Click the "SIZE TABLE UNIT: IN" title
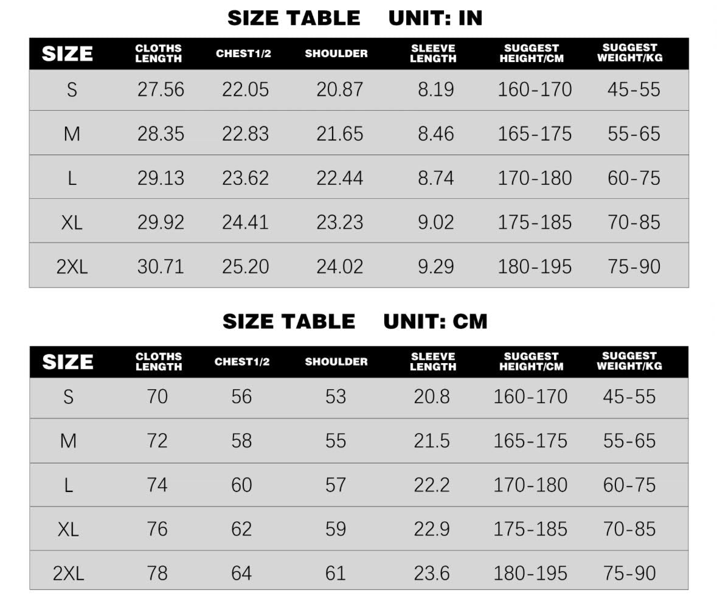This screenshot has width=717, height=596. pos(355,18)
